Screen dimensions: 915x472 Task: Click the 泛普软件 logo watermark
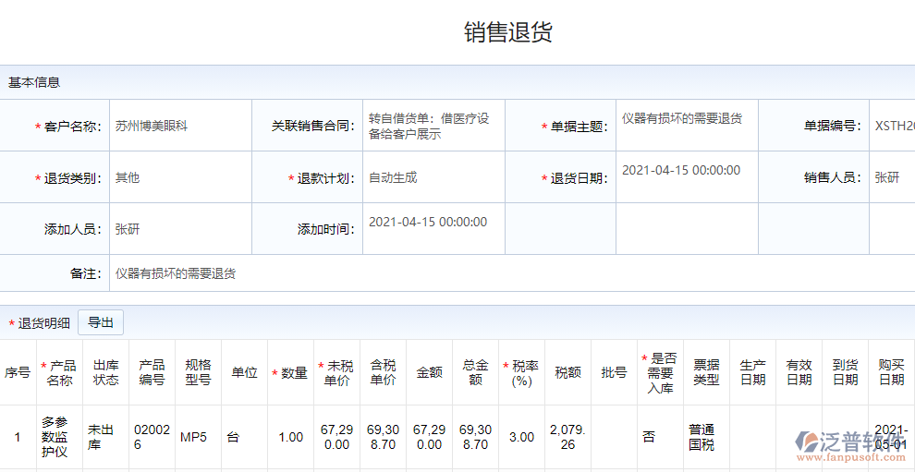point(848,445)
